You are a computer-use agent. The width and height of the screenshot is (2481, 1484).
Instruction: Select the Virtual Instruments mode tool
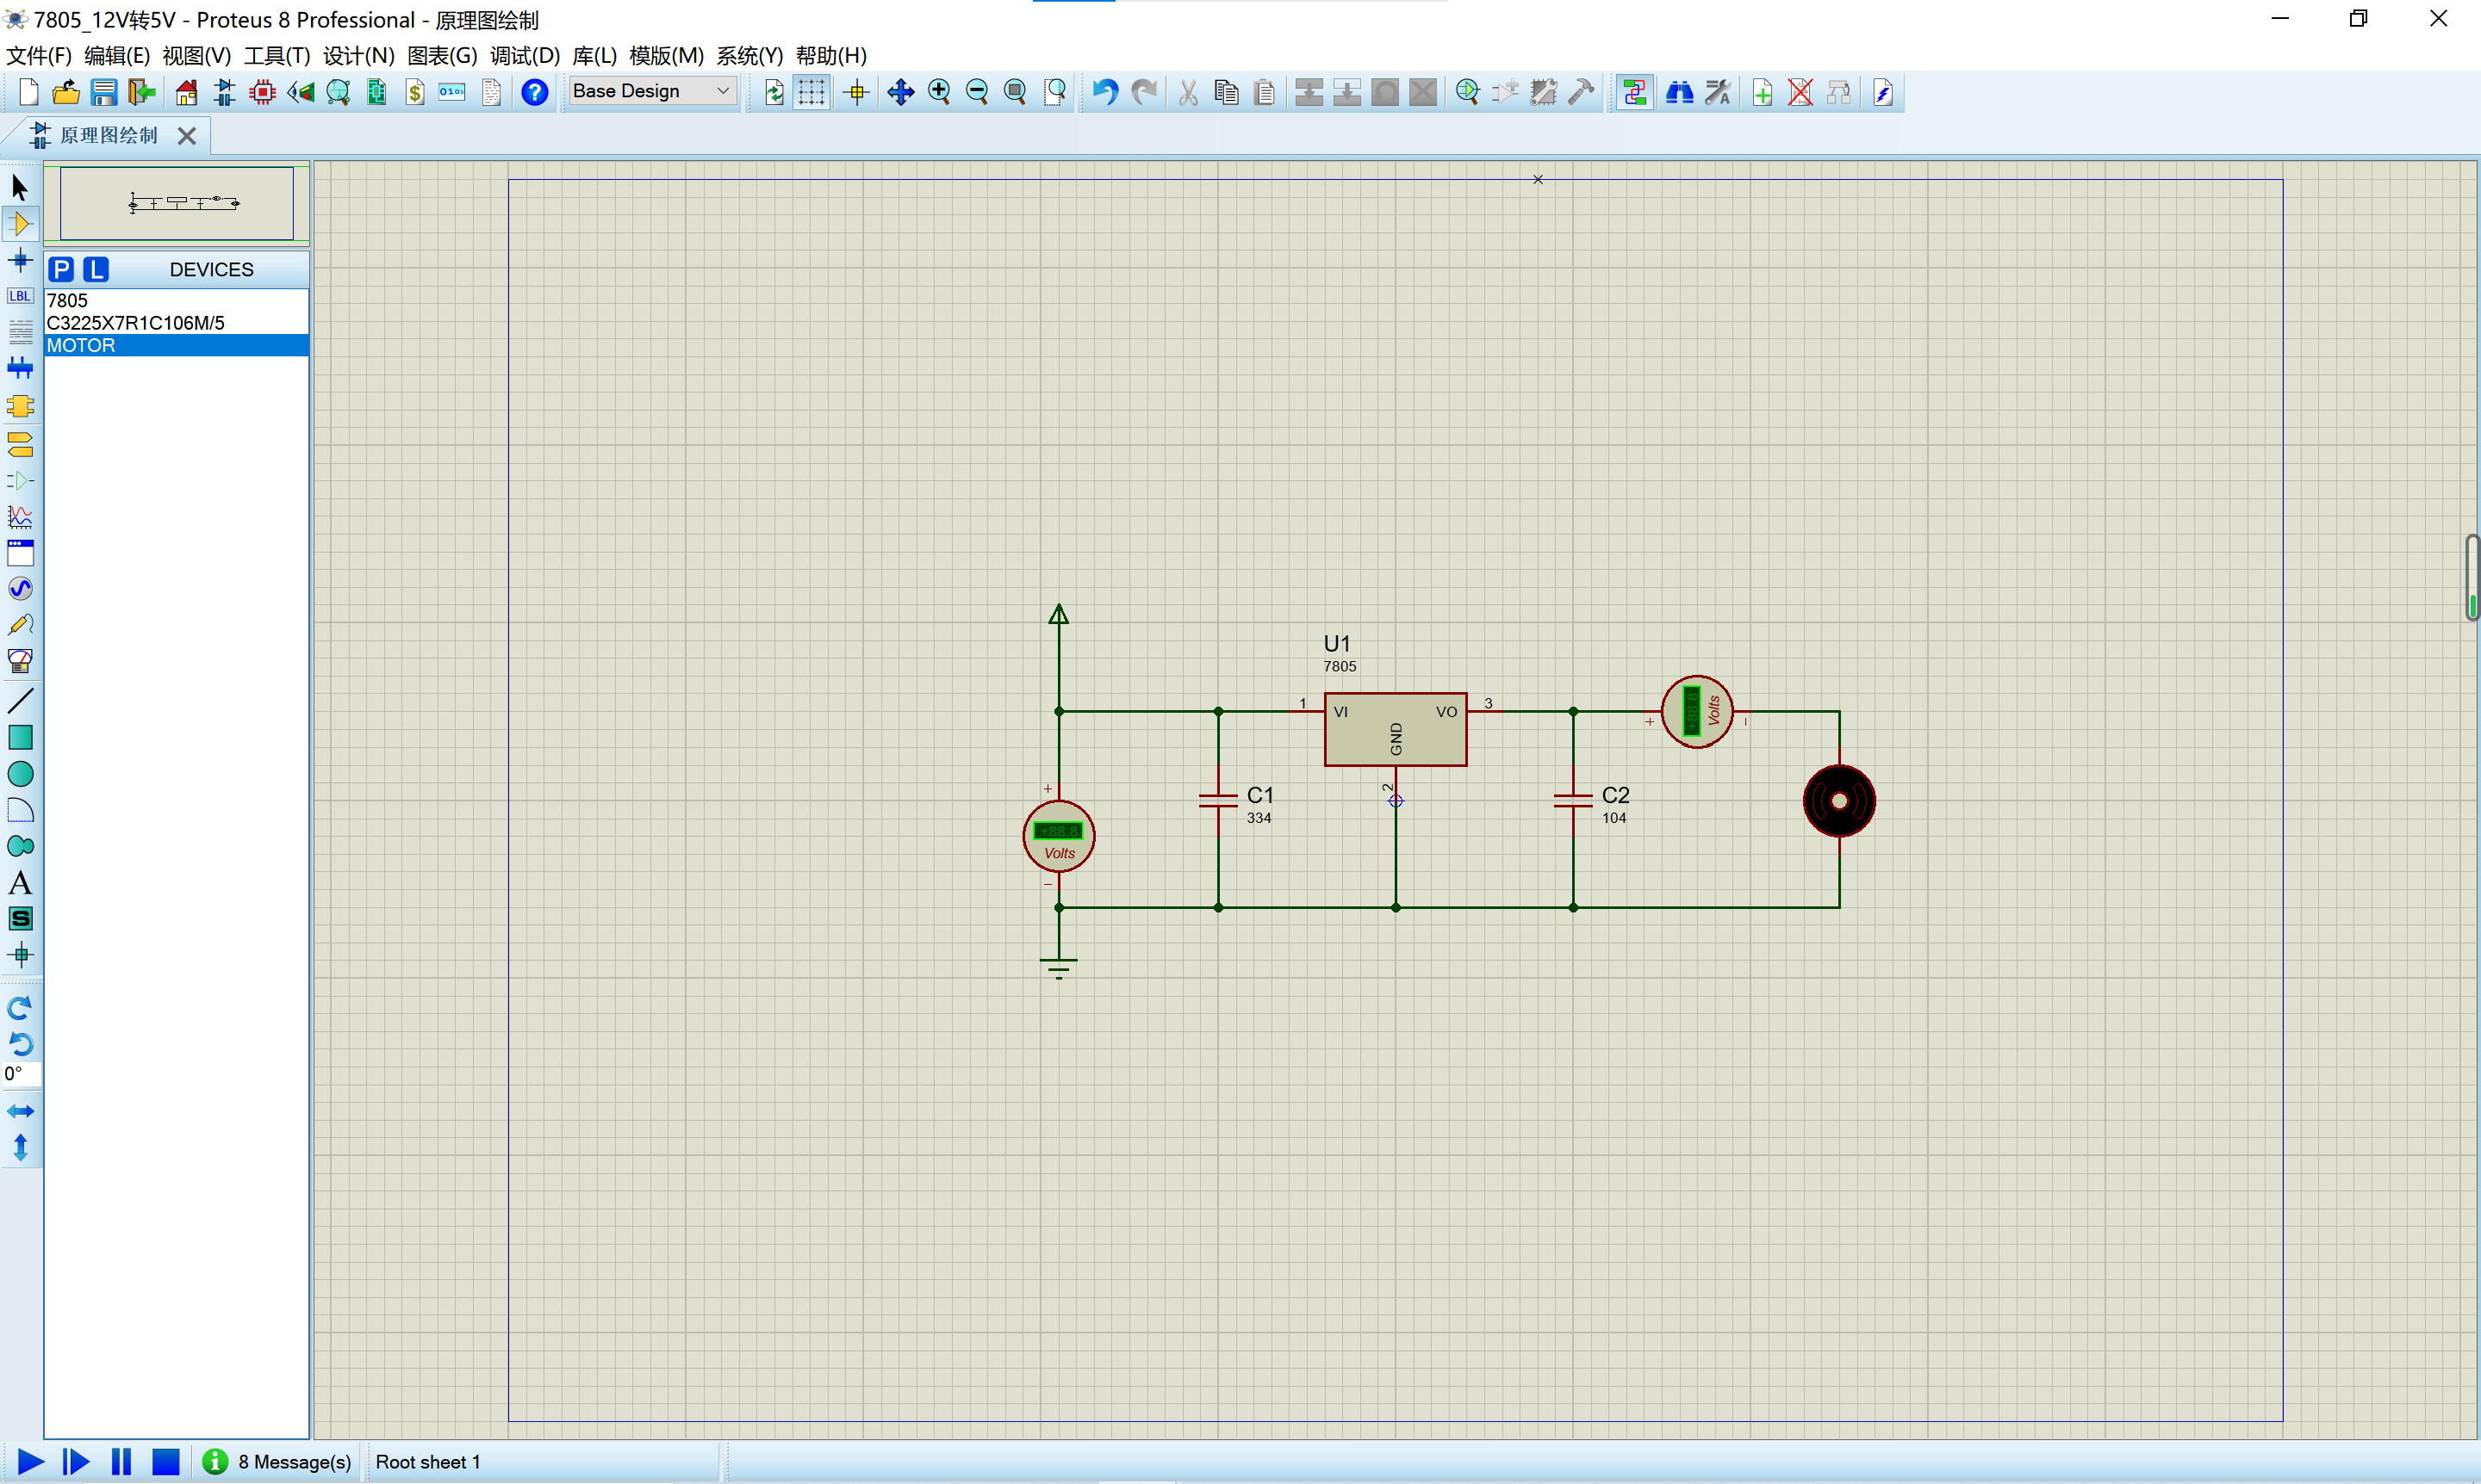tap(20, 661)
